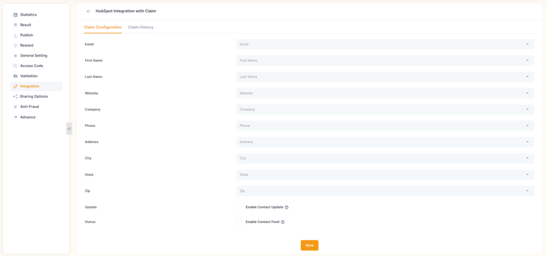This screenshot has width=547, height=256.
Task: Click the HubSpot Integration with Claim title
Action: coord(126,11)
